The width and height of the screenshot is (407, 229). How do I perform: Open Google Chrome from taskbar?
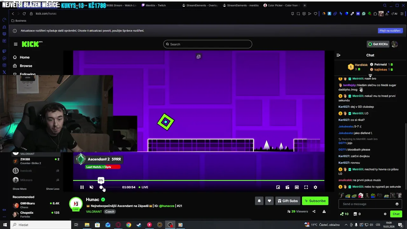tap(128, 225)
